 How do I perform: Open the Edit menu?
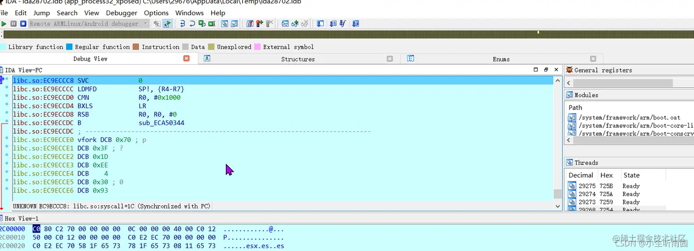(x=21, y=13)
